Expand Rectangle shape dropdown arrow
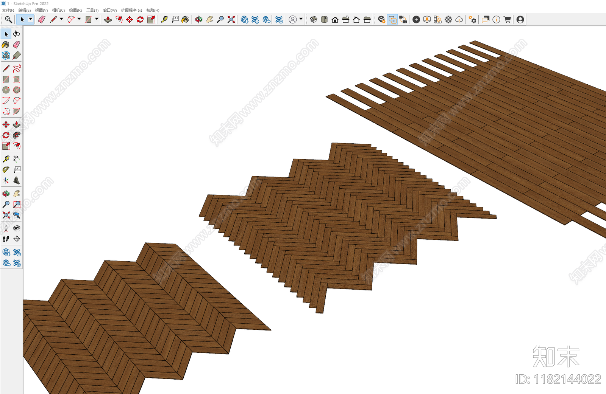This screenshot has width=606, height=394. click(97, 19)
